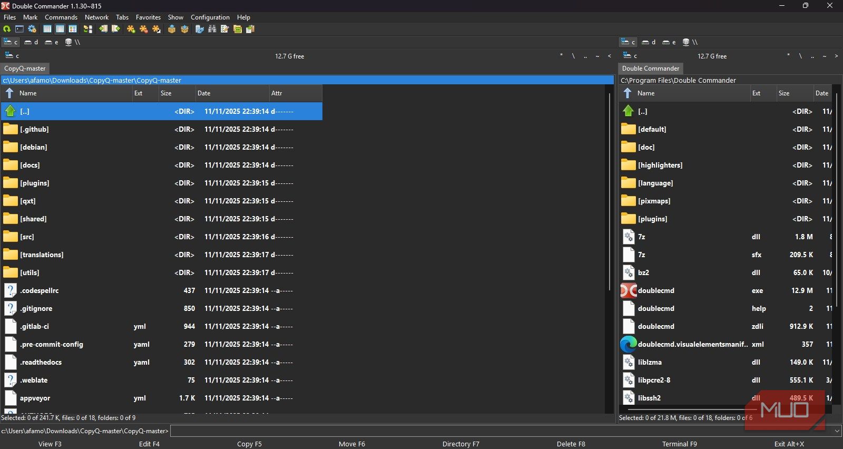
Task: Click in the command line input field
Action: (x=501, y=431)
